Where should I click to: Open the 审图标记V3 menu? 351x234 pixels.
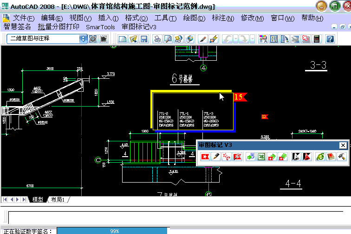click(x=139, y=27)
